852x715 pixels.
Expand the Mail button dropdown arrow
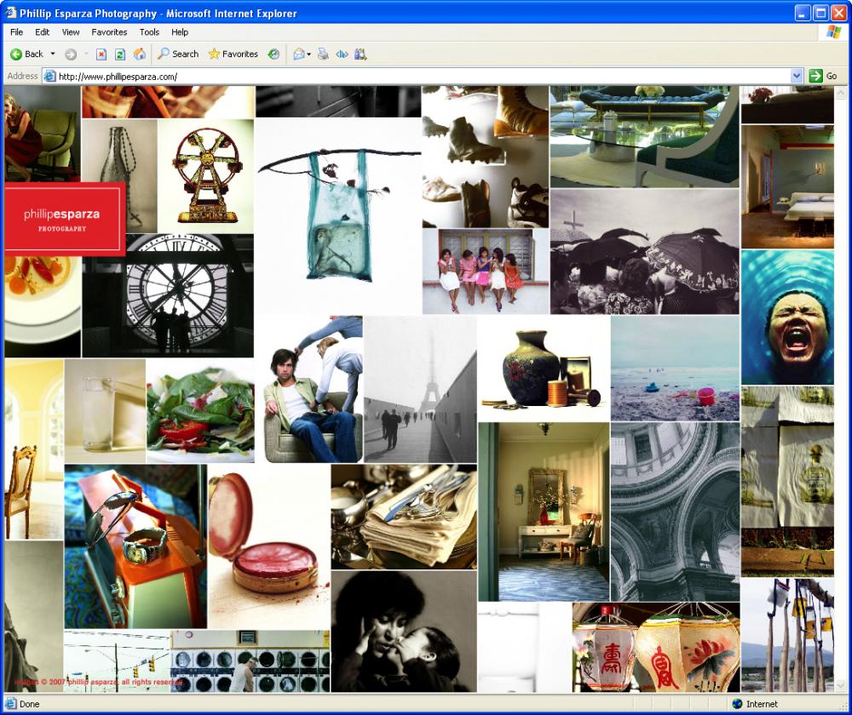coord(309,54)
